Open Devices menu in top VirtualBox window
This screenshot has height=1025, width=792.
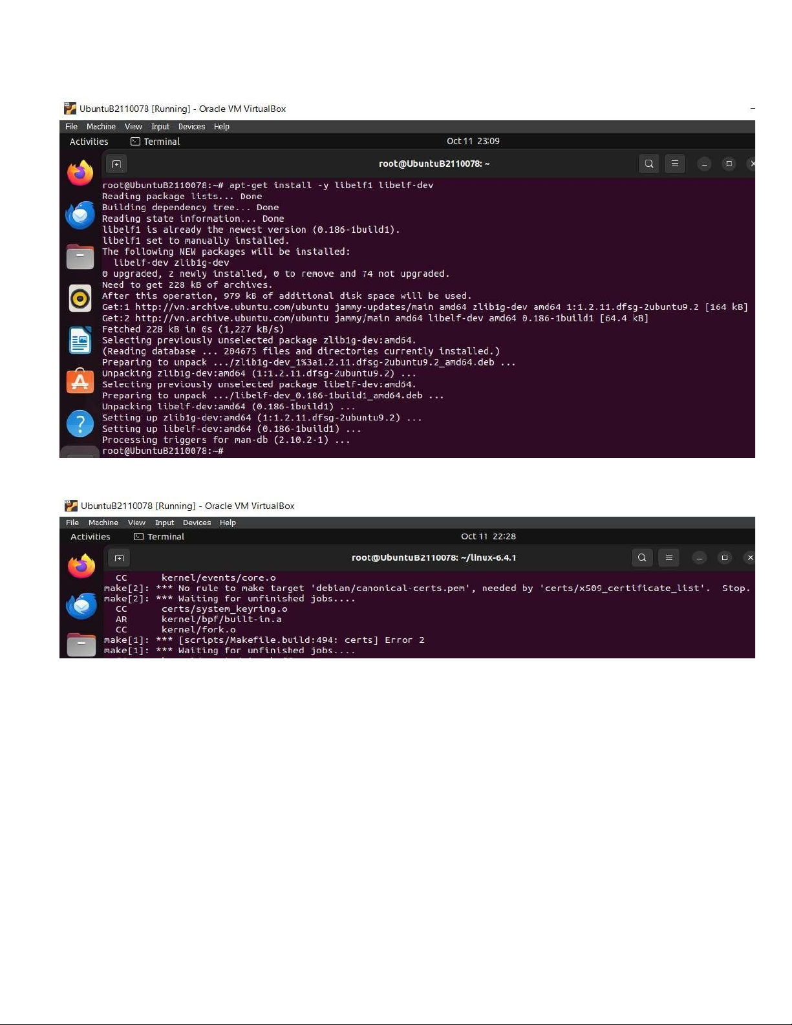click(191, 127)
